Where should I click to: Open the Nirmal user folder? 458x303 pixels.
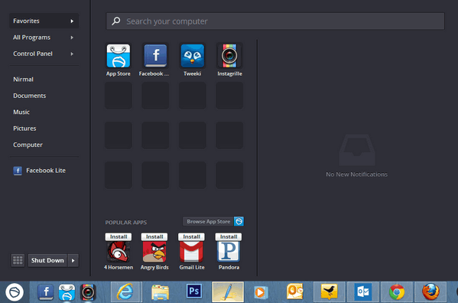(x=24, y=80)
